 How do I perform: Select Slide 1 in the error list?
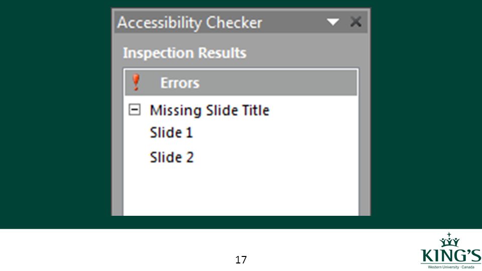171,132
